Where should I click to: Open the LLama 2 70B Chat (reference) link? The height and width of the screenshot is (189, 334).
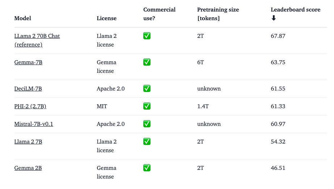coord(37,40)
